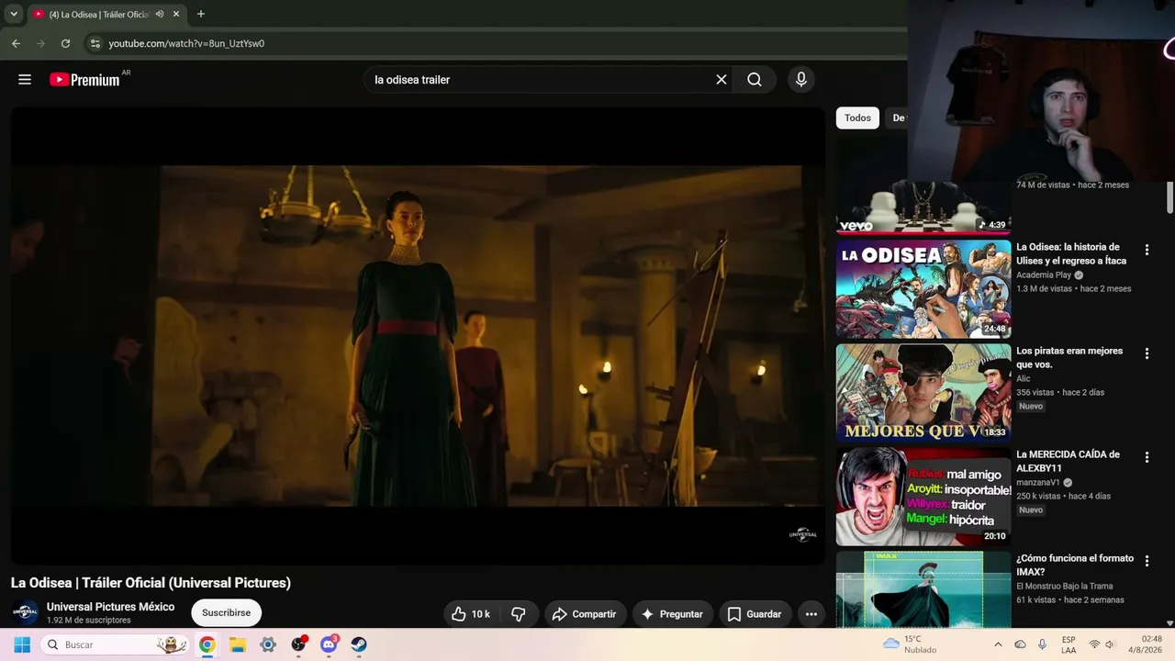
Task: Open the ALEXBY11 20:10 thumbnail
Action: click(923, 497)
